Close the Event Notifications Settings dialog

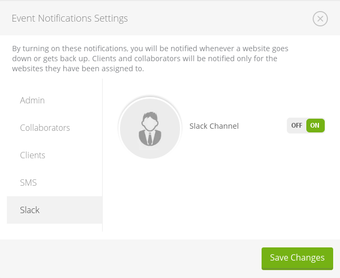point(320,19)
